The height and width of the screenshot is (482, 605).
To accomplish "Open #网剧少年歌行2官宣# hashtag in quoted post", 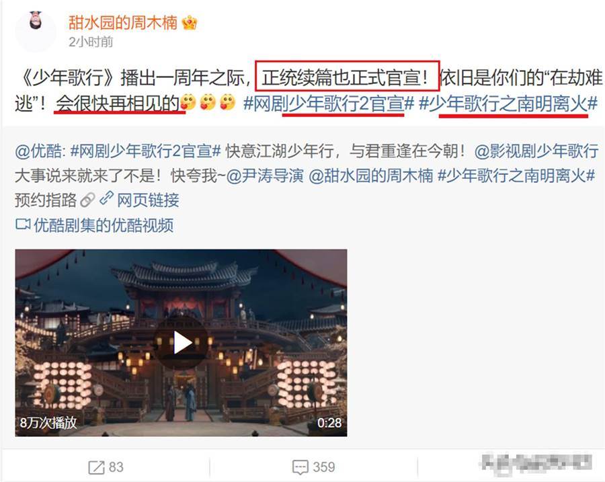I will 145,151.
